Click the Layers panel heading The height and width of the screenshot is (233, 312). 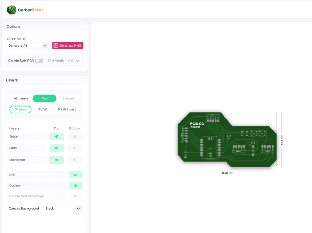coord(12,80)
